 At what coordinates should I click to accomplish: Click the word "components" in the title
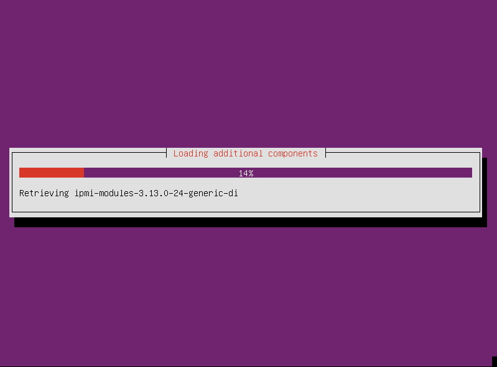(x=293, y=154)
